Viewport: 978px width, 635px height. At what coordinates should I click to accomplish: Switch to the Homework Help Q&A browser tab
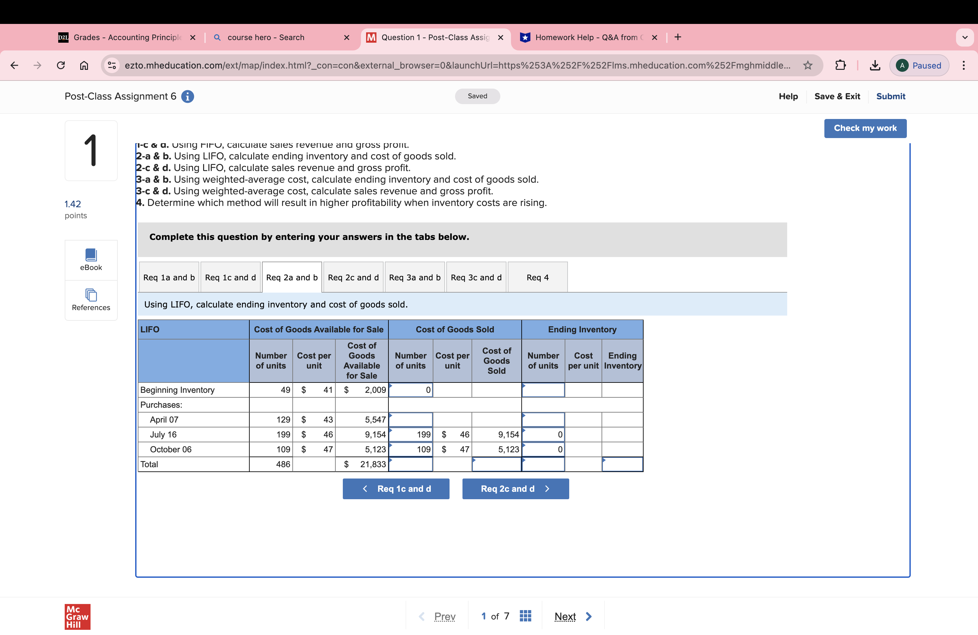tap(583, 37)
